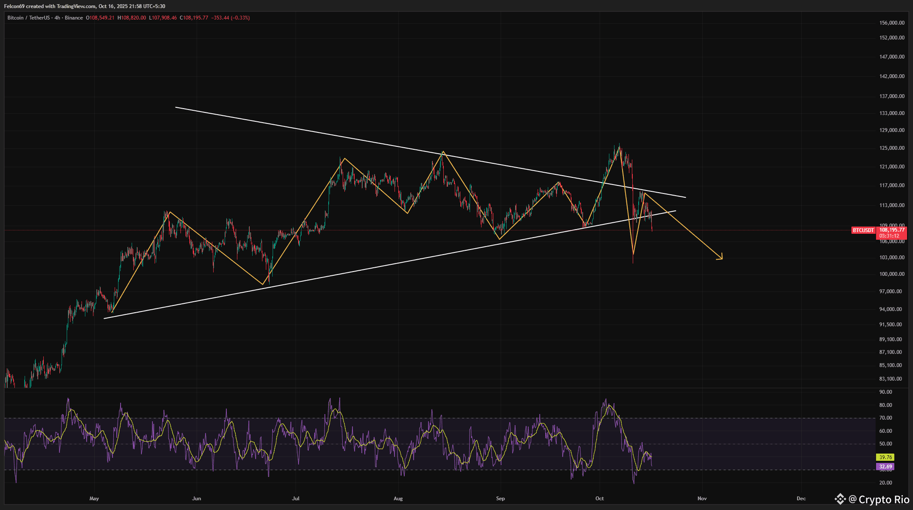The width and height of the screenshot is (913, 510).
Task: Click the Felcon69 TradingView attribution text
Action: coord(85,6)
